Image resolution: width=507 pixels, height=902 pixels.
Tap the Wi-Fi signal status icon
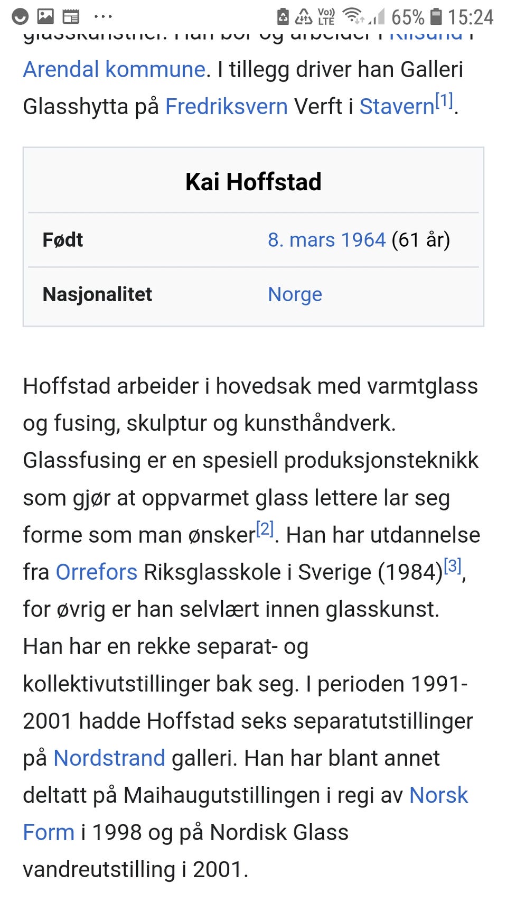click(353, 16)
